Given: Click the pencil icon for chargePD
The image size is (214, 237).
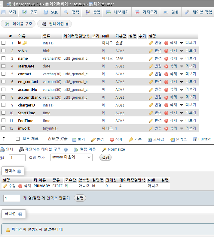Looking at the screenshot, I should tap(151, 105).
